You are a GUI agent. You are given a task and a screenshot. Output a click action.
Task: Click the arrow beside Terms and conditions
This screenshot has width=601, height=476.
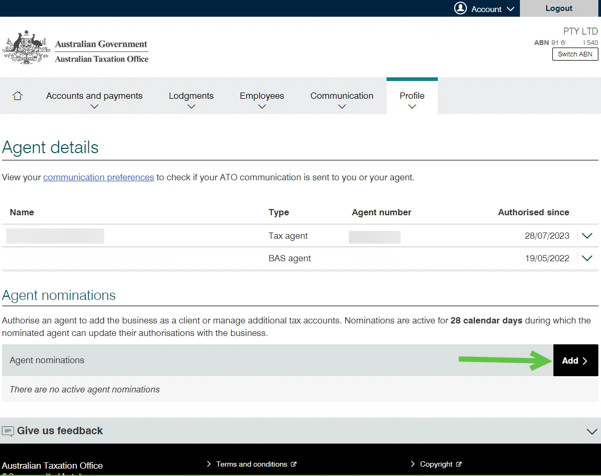click(209, 464)
